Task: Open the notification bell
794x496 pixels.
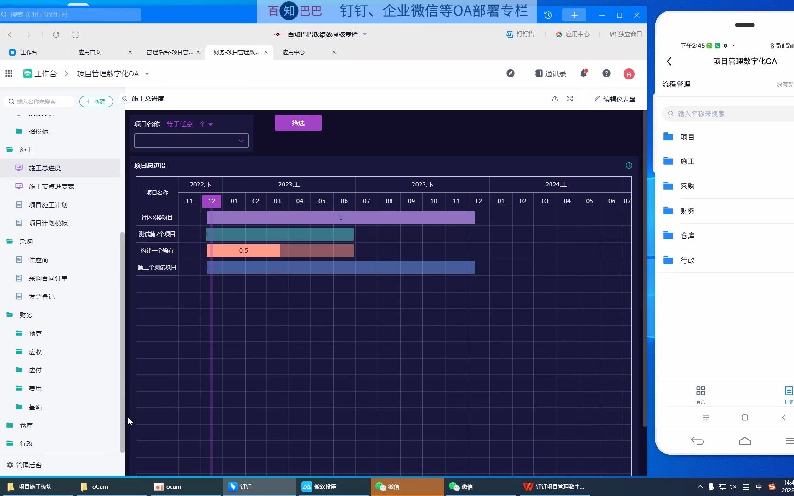Action: click(584, 73)
